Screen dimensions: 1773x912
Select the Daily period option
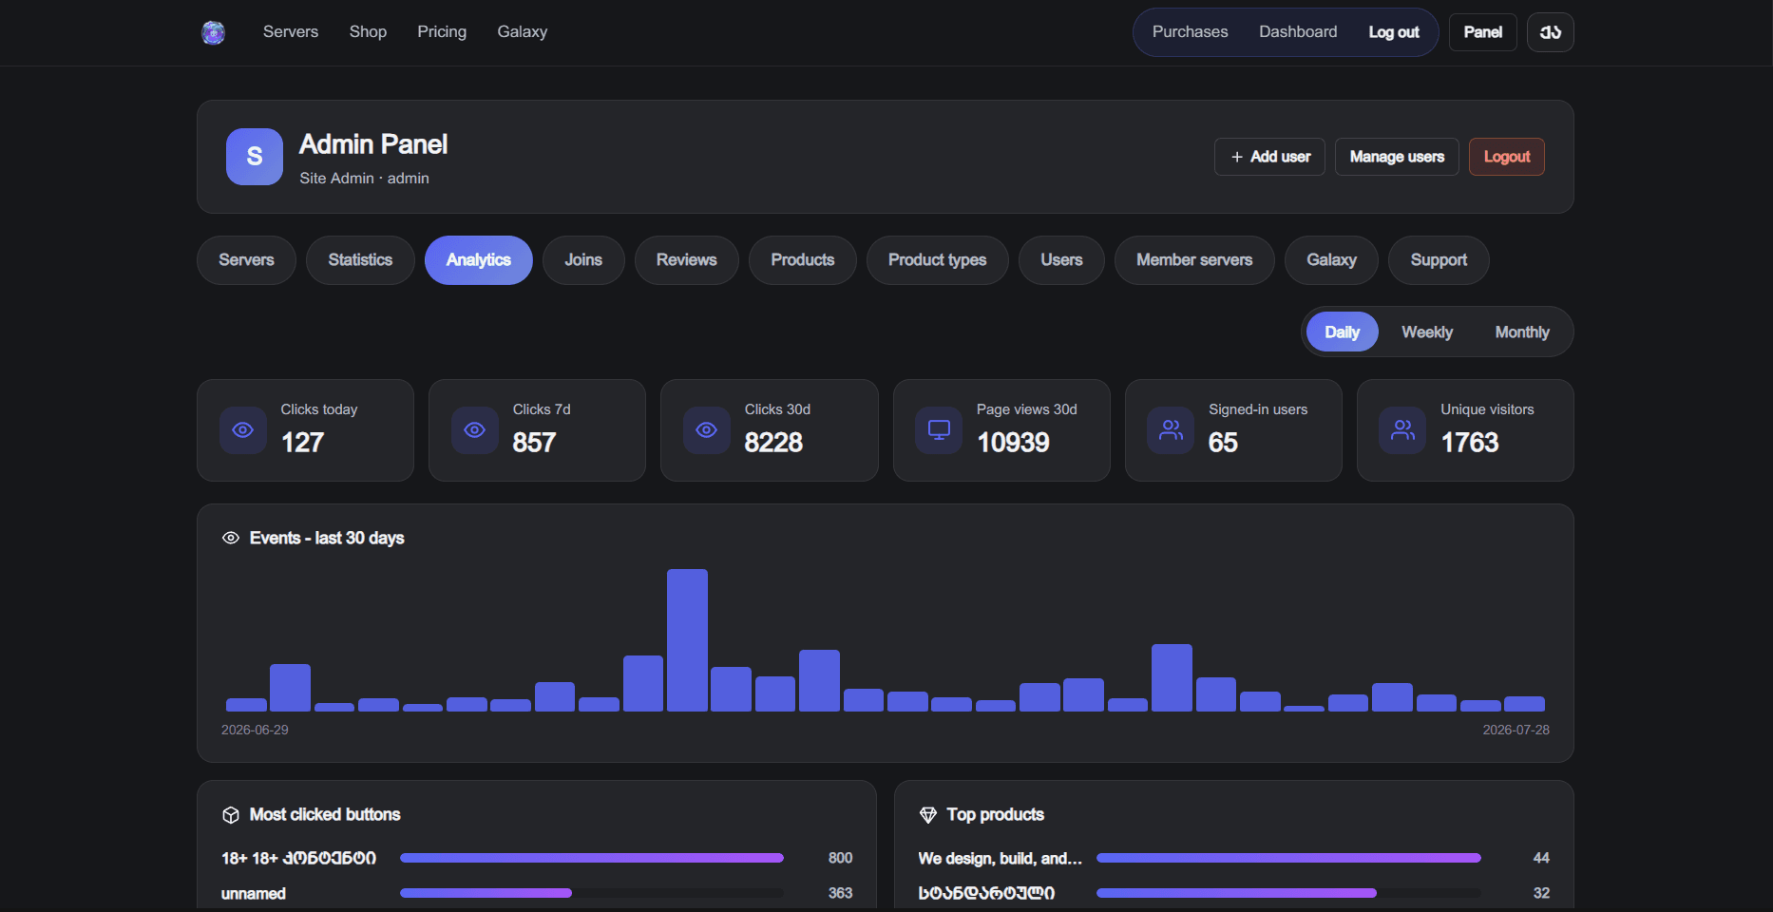[x=1343, y=332]
